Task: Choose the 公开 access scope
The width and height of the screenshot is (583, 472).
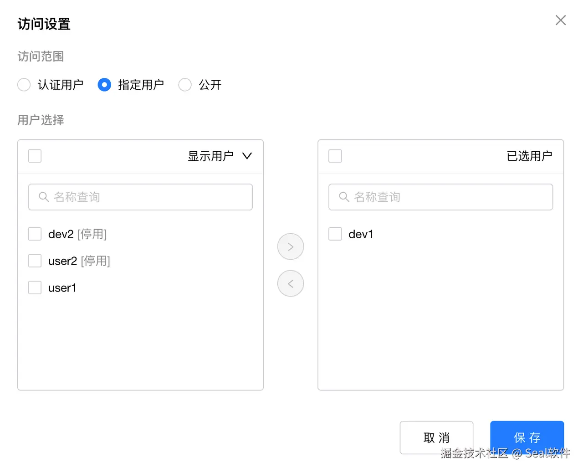Action: click(185, 85)
